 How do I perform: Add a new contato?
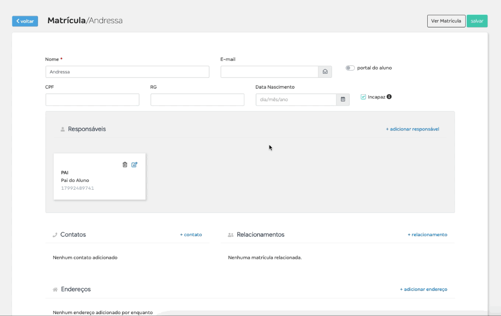[191, 234]
